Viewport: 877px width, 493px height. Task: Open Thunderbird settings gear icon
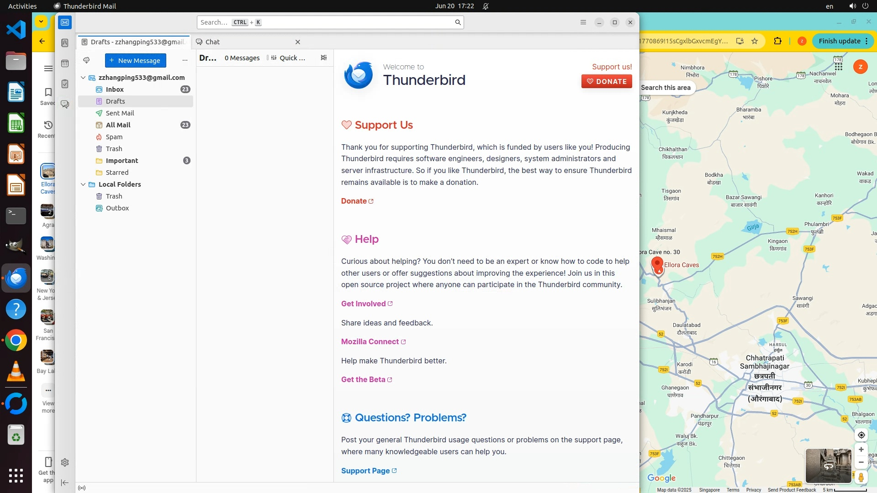(65, 462)
